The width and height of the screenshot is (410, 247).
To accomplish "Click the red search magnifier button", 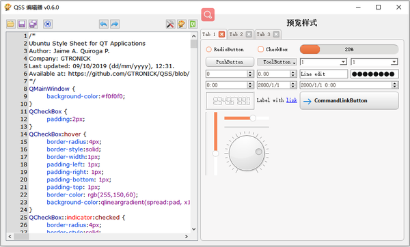I will 208,14.
